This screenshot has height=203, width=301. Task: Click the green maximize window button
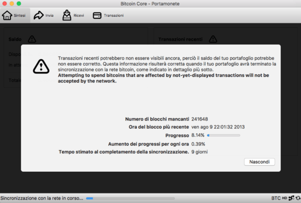[19, 3]
